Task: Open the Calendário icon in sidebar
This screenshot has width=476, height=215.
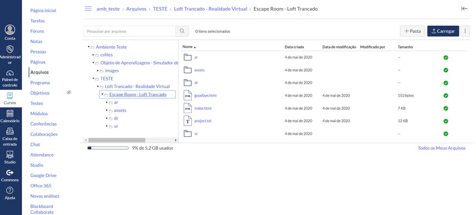Action: (10, 114)
